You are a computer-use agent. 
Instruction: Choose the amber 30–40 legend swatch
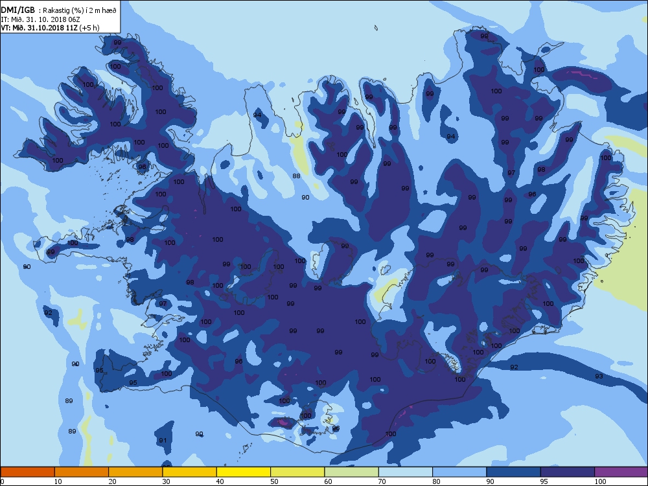[x=190, y=472]
